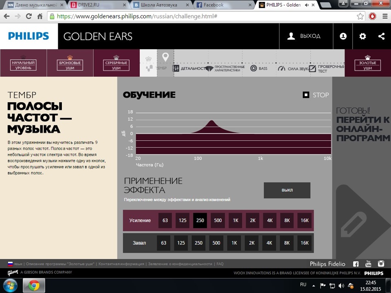This screenshot has width=391, height=293.
Task: Select Завал 4K band
Action: 269,243
